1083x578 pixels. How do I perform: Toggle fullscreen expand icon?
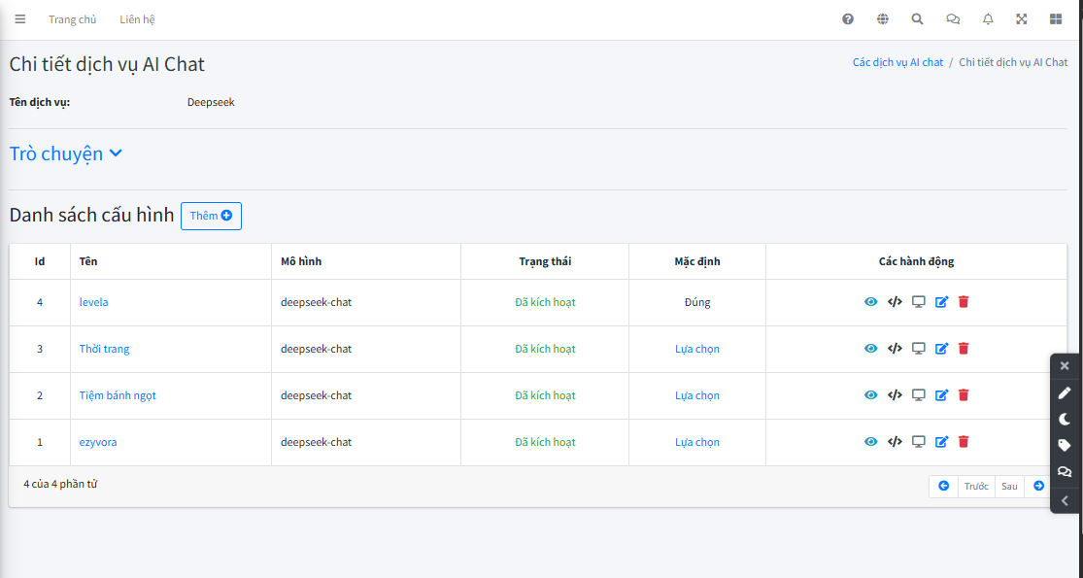pos(1022,19)
